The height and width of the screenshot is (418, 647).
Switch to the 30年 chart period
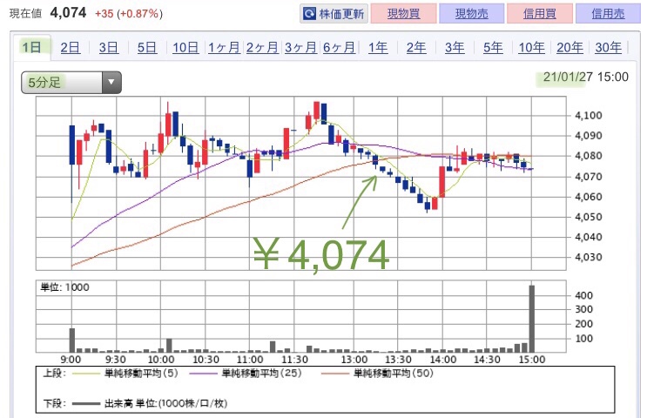(608, 48)
